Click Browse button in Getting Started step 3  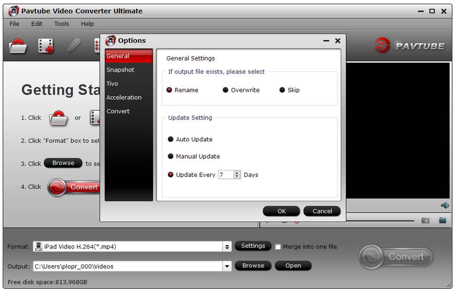(63, 163)
